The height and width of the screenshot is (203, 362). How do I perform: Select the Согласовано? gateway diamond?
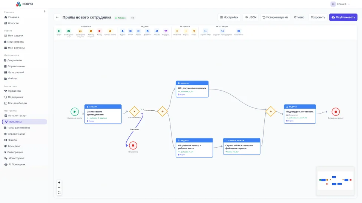pos(134,111)
